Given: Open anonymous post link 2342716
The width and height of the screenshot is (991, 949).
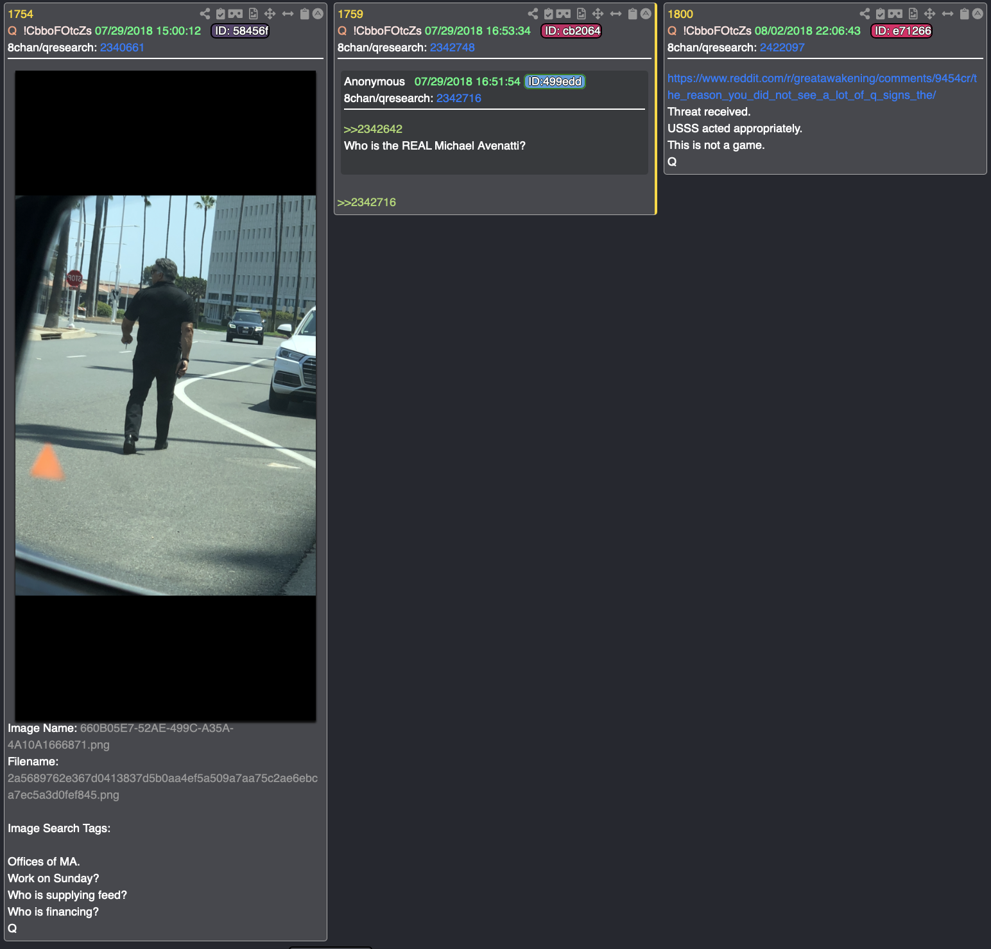Looking at the screenshot, I should 459,98.
